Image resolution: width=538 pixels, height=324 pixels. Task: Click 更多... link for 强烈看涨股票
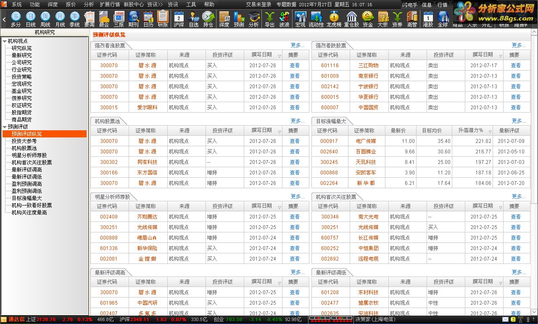point(298,45)
